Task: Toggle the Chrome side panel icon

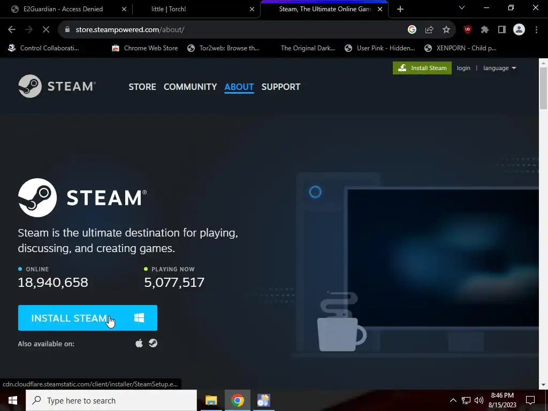Action: click(x=502, y=30)
